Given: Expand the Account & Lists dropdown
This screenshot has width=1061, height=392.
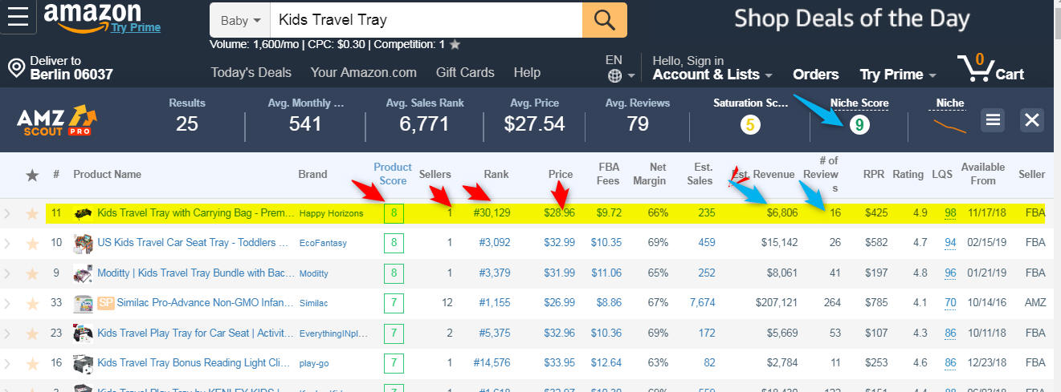Looking at the screenshot, I should pyautogui.click(x=712, y=75).
